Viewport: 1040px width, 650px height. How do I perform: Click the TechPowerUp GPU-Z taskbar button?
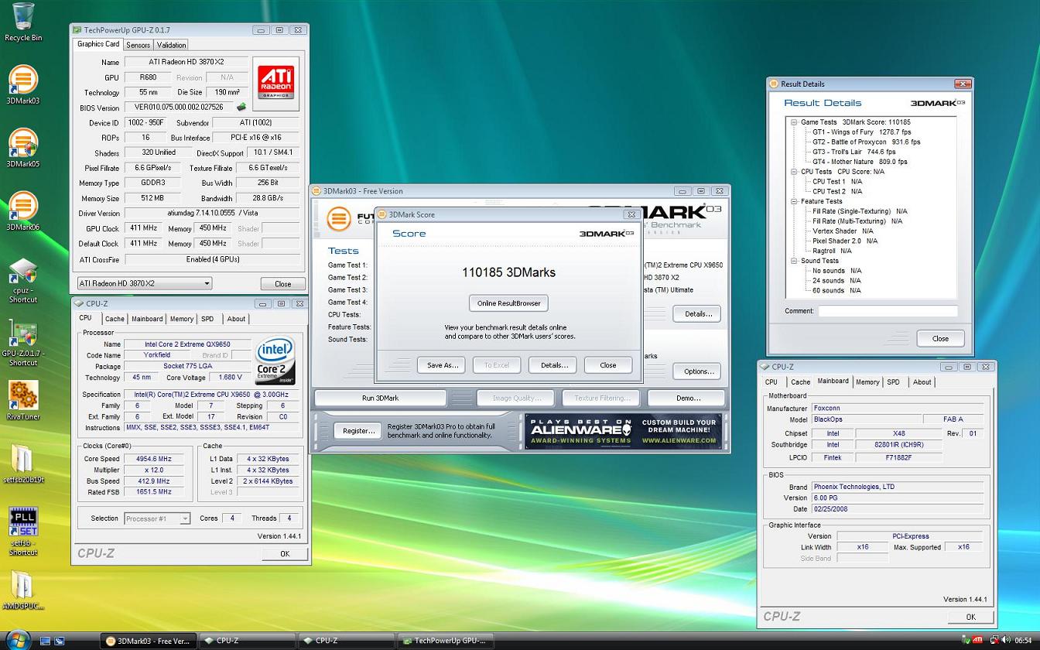coord(445,641)
